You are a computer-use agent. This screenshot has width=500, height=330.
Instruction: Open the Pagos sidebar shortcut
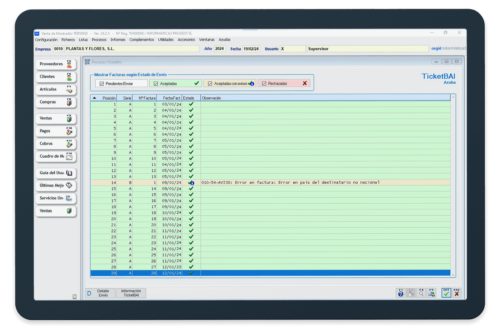click(56, 131)
